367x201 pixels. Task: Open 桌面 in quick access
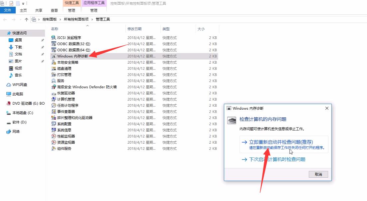pyautogui.click(x=18, y=40)
